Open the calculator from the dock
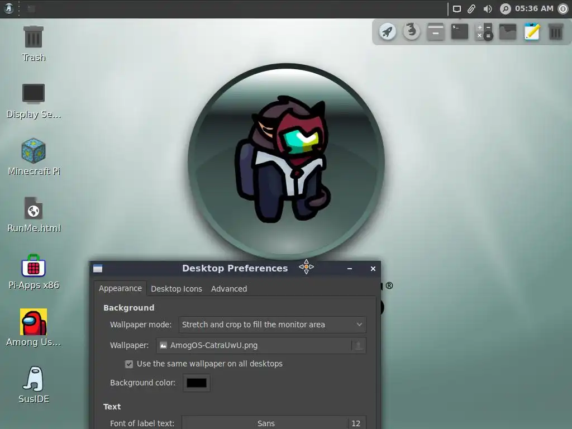572x429 pixels. coord(484,32)
